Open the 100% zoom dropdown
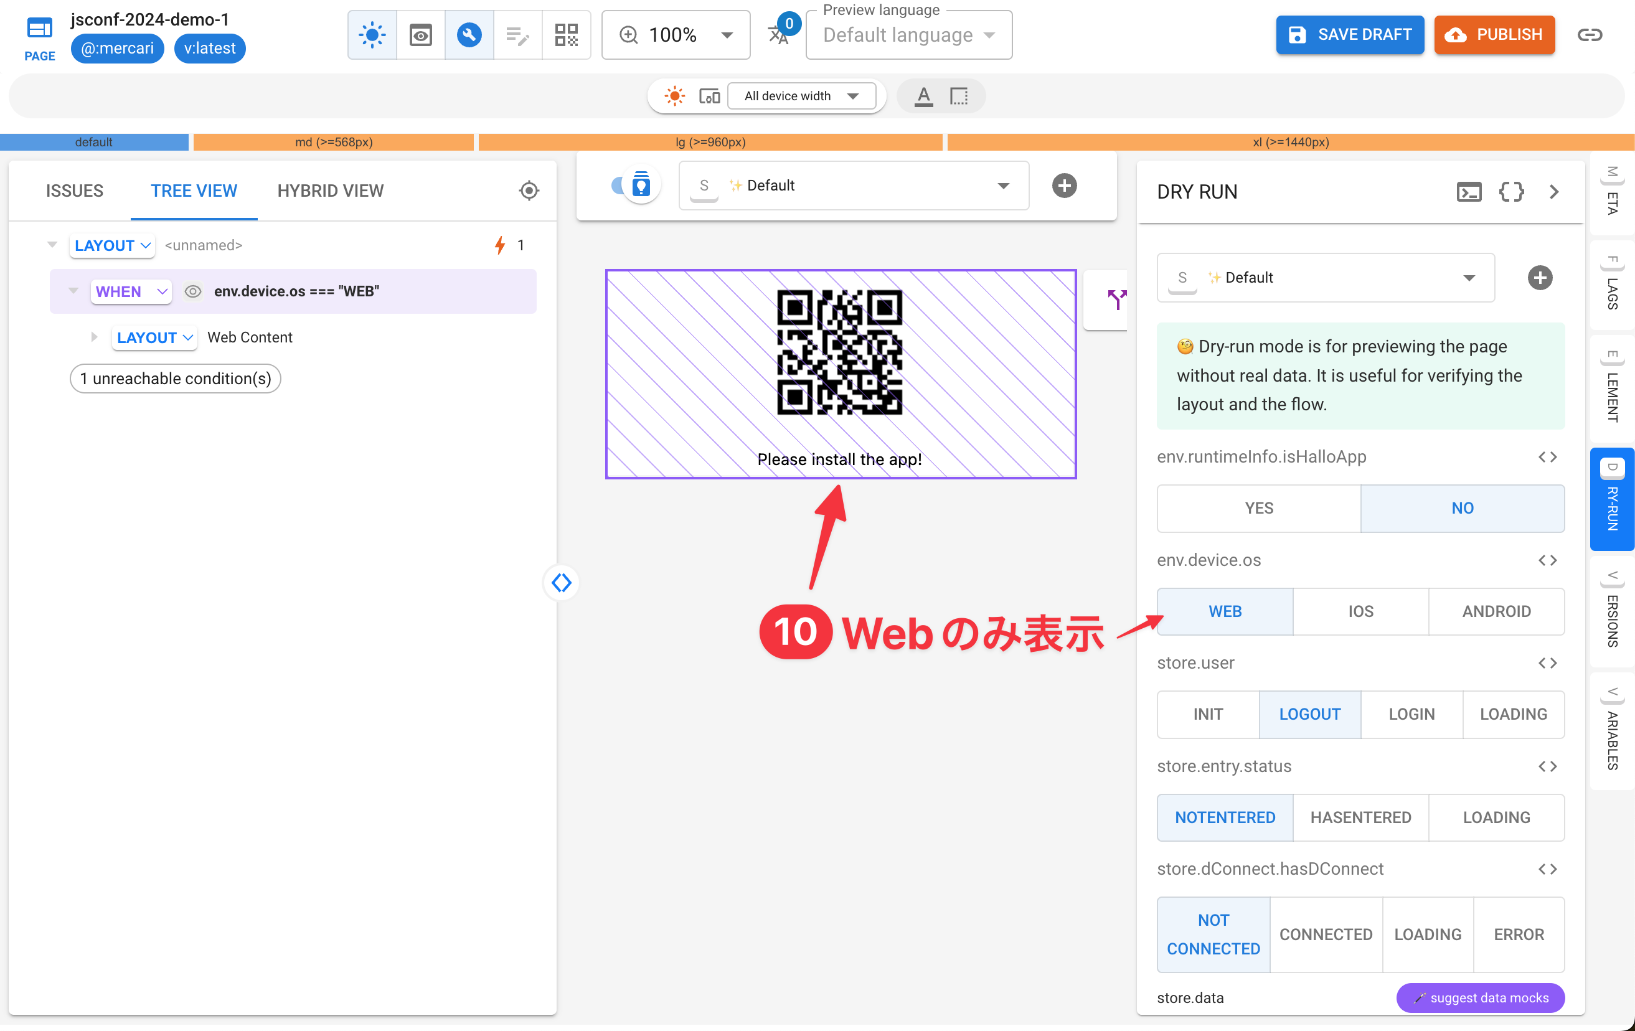Viewport: 1635px width, 1031px height. 676,35
